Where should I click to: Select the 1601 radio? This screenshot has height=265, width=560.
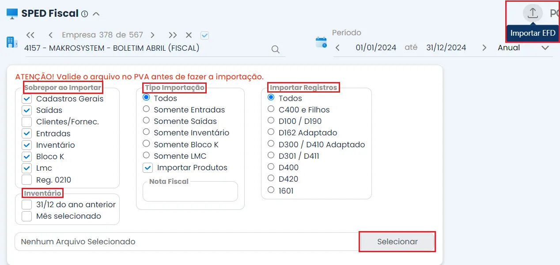271,190
